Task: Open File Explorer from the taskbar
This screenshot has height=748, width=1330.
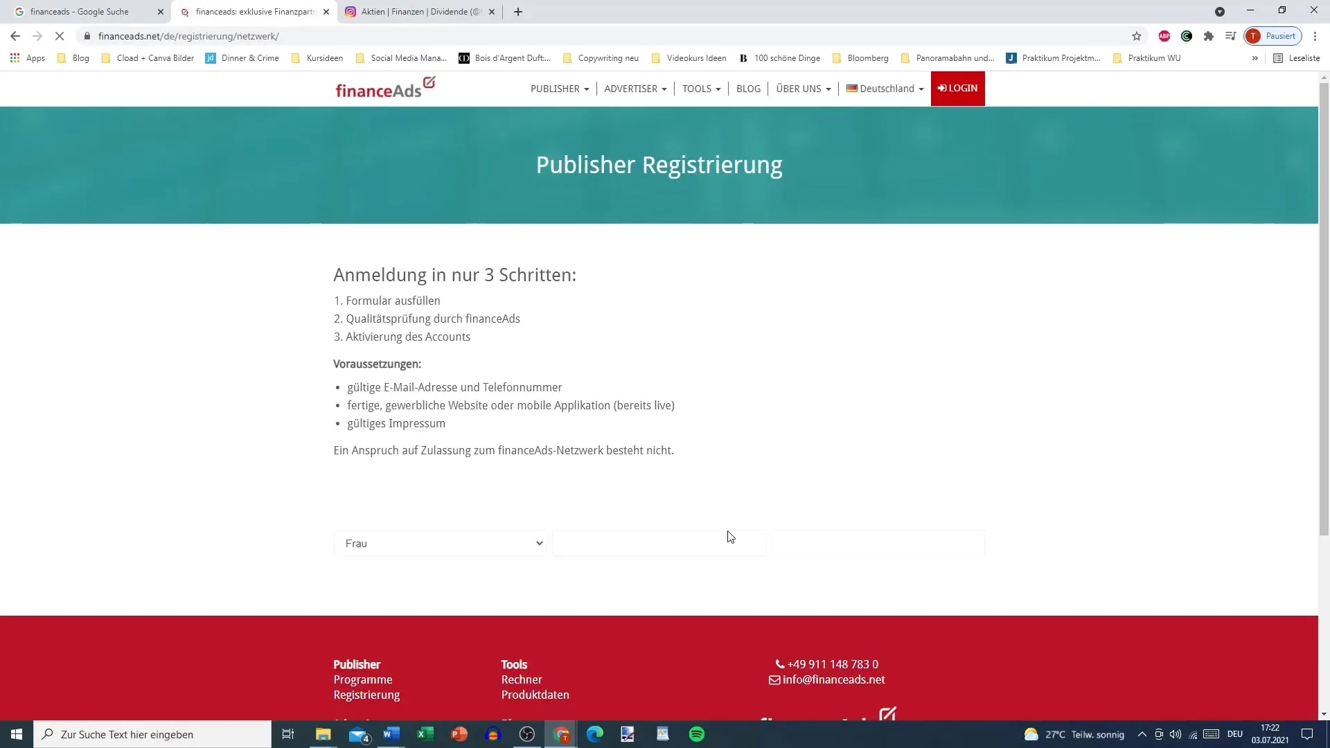Action: (x=323, y=734)
